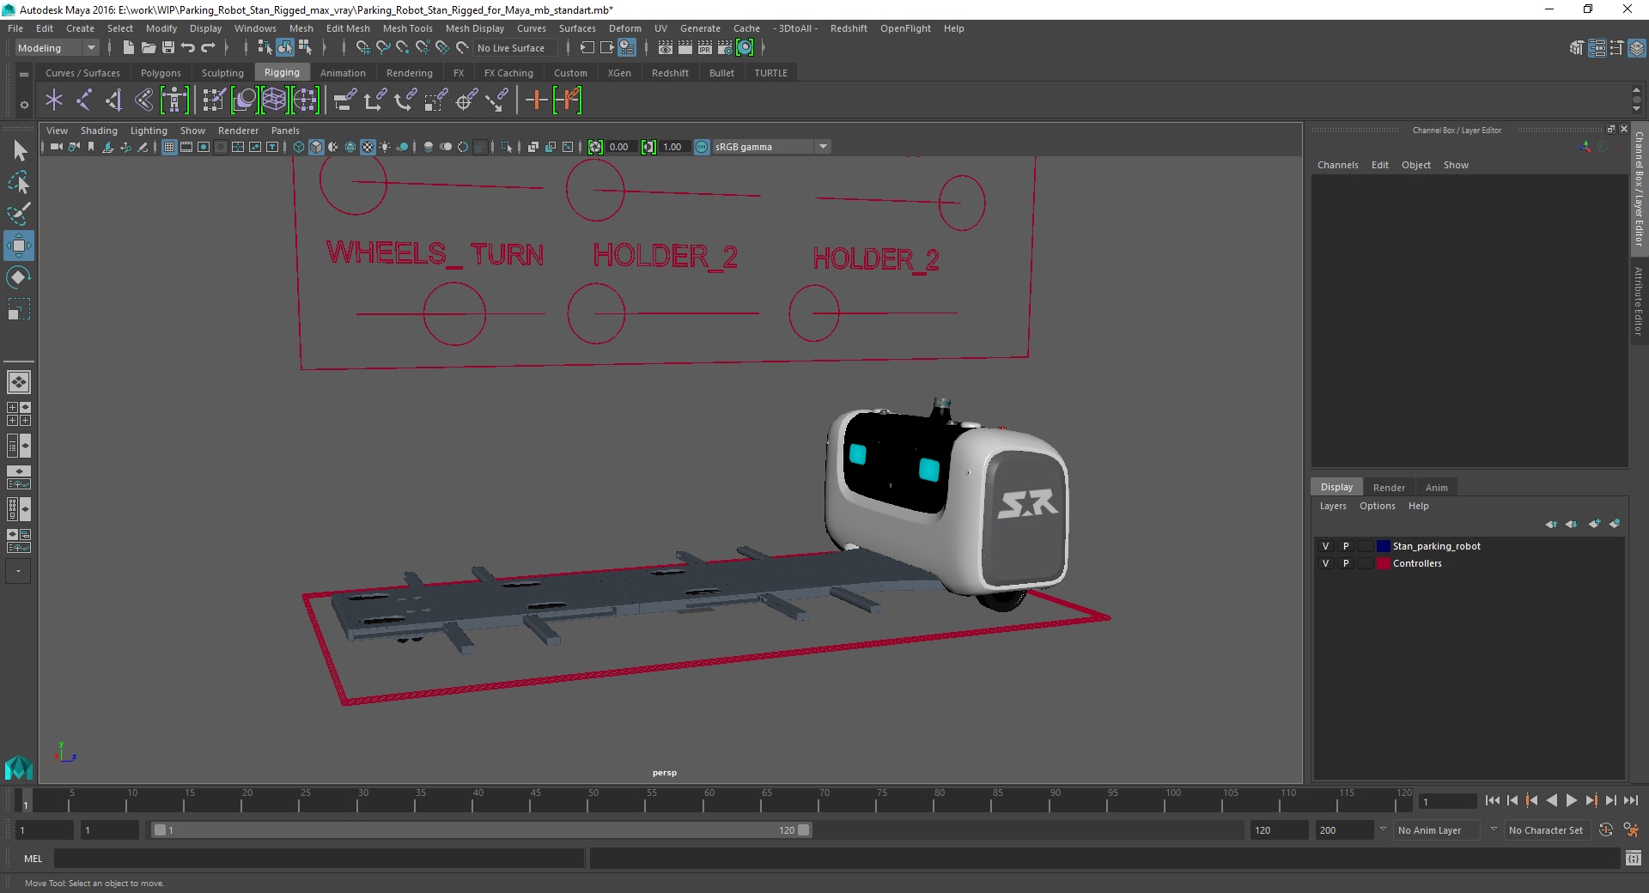
Task: Activate the Rotate tool in the toolbox
Action: 18,277
